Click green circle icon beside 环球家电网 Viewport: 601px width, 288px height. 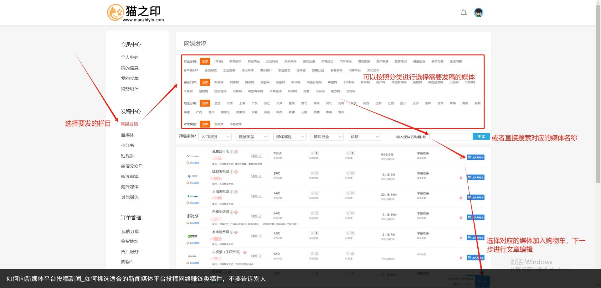[x=232, y=172]
